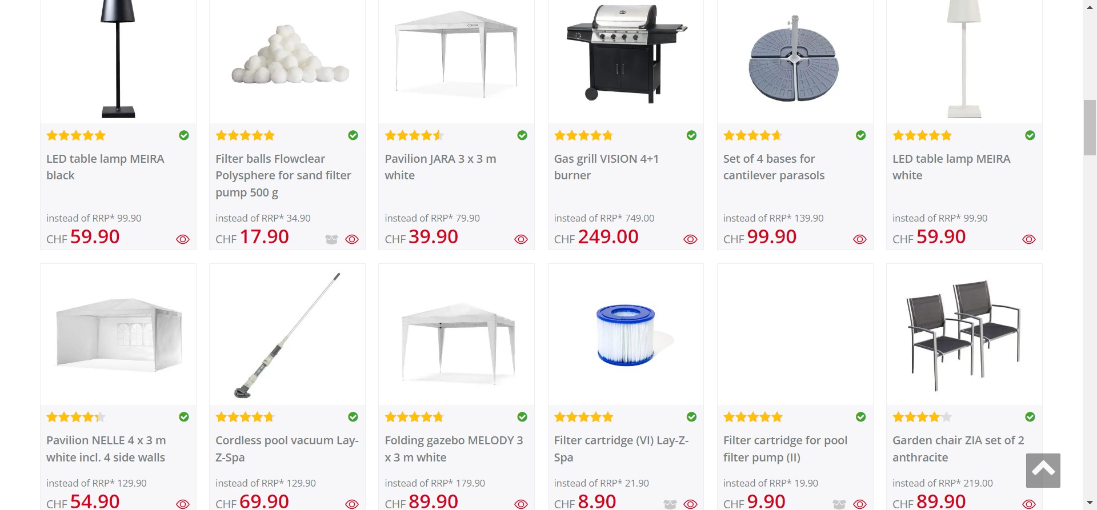This screenshot has height=510, width=1097.
Task: Click eye icon on Filter balls Flowclear product
Action: click(352, 239)
